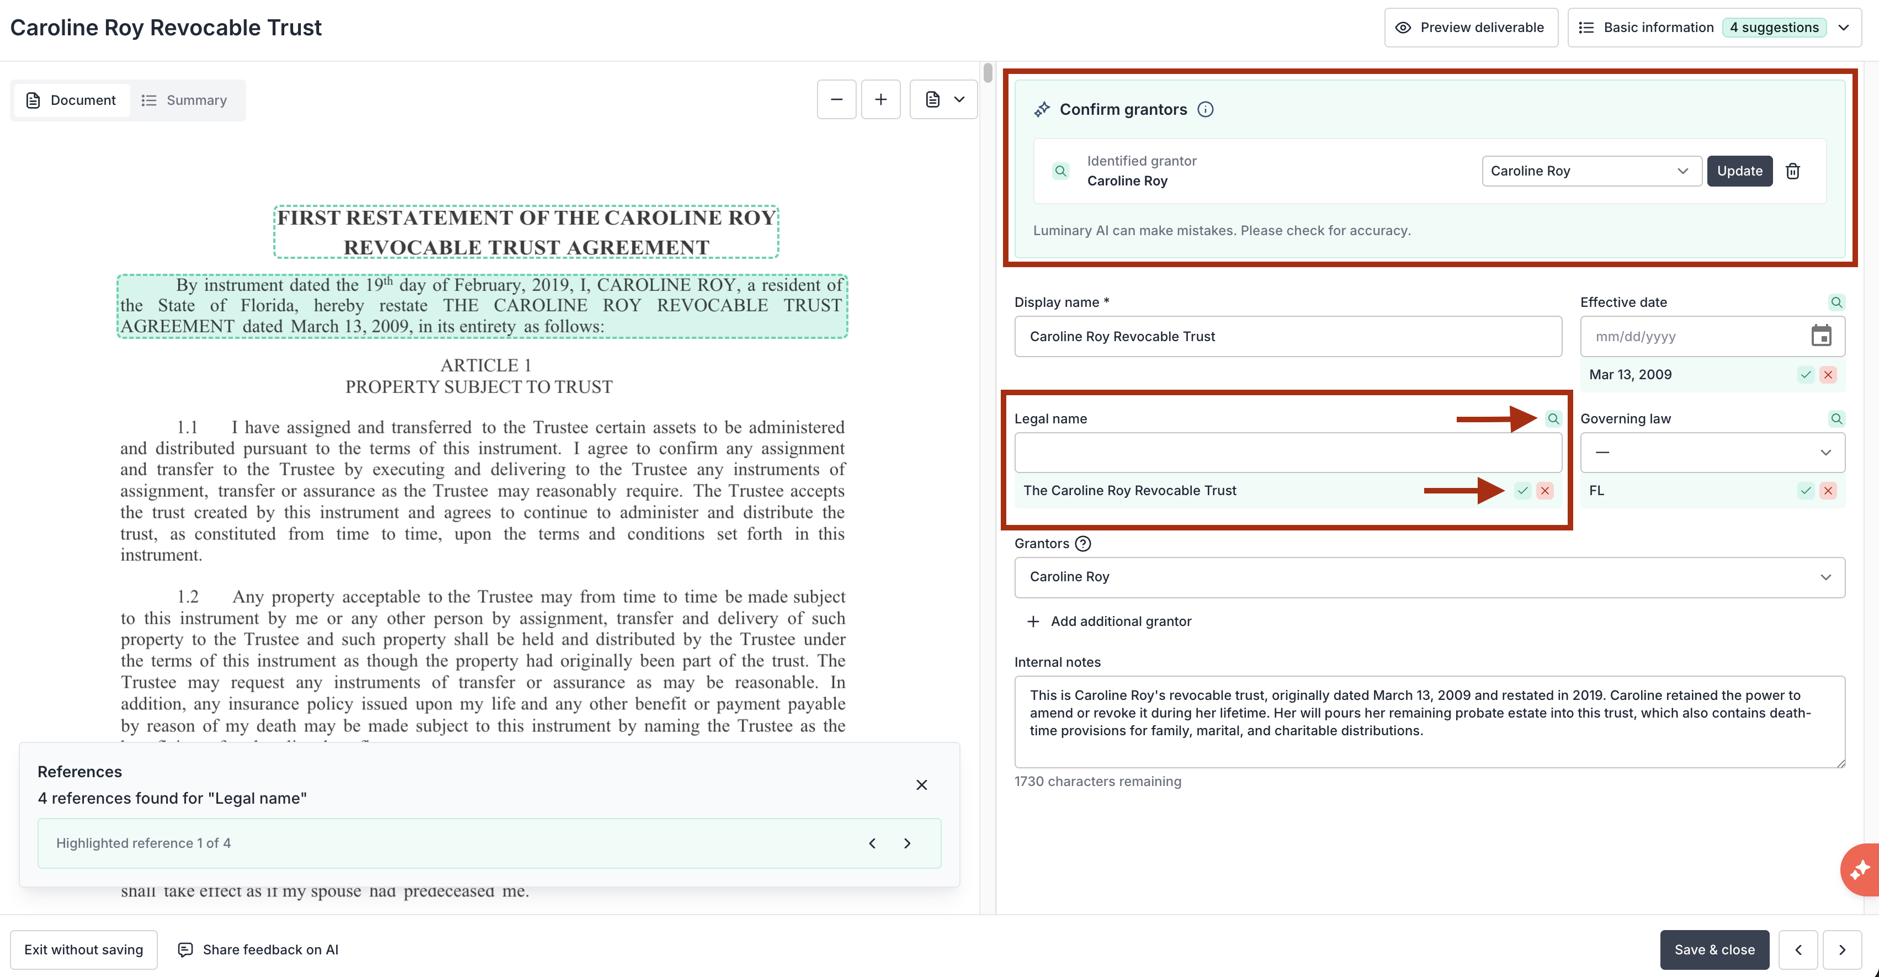Click the '1730 characters remaining' counter
1879x977 pixels.
[x=1098, y=782]
